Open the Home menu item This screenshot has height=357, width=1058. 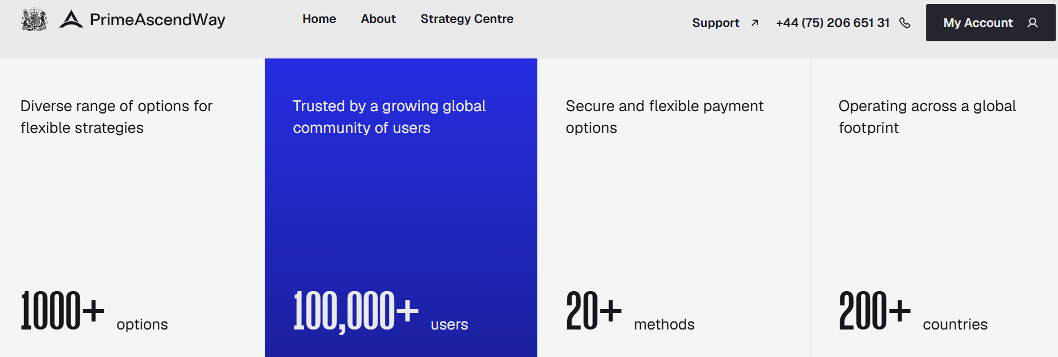[x=319, y=19]
